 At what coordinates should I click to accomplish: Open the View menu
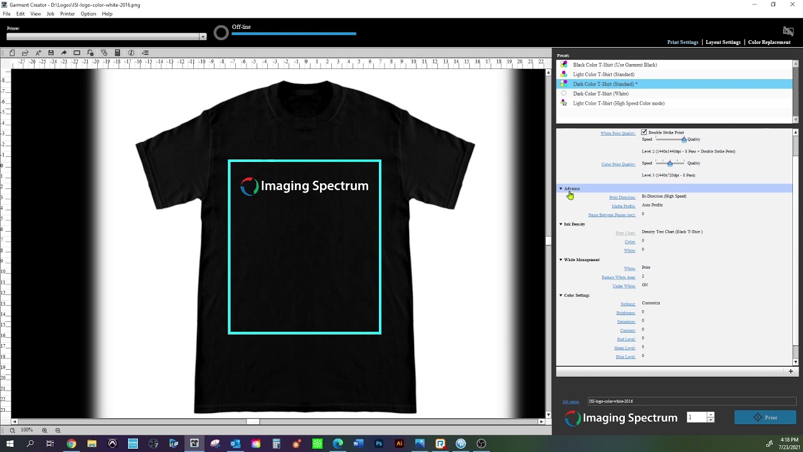click(36, 14)
